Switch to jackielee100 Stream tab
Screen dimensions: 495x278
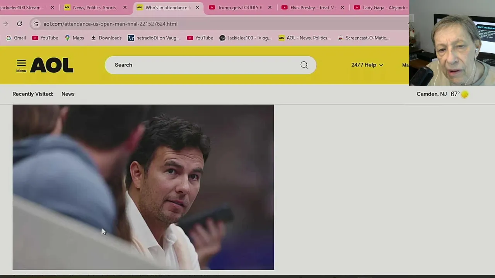pyautogui.click(x=23, y=7)
